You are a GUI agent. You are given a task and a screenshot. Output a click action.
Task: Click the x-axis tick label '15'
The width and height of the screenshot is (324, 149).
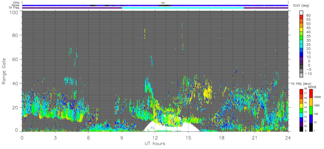[x=188, y=137]
